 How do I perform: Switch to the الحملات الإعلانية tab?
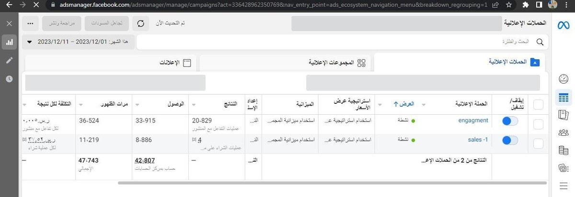[460, 62]
